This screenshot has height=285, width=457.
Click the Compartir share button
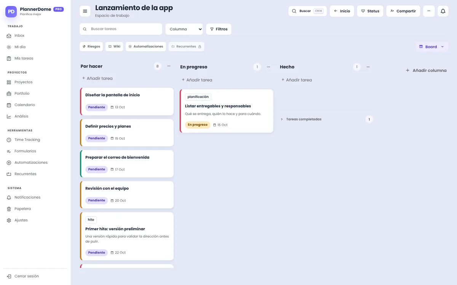pos(403,11)
